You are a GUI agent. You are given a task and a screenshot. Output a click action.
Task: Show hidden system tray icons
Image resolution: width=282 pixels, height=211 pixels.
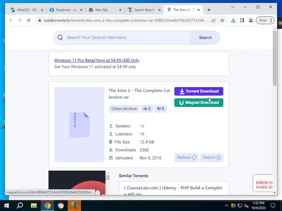(226, 206)
